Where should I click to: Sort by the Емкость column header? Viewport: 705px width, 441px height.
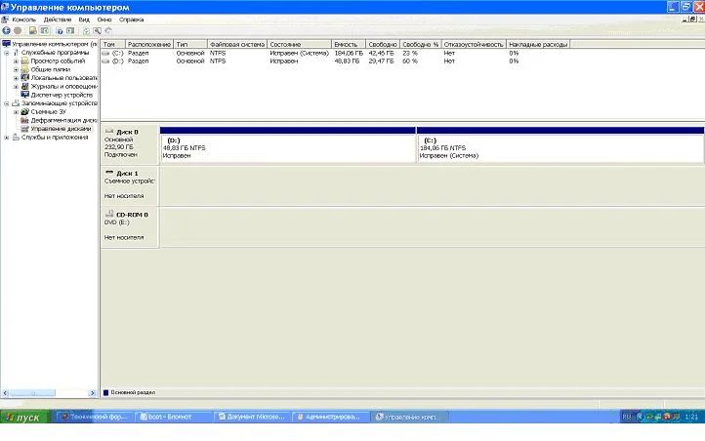click(x=349, y=45)
